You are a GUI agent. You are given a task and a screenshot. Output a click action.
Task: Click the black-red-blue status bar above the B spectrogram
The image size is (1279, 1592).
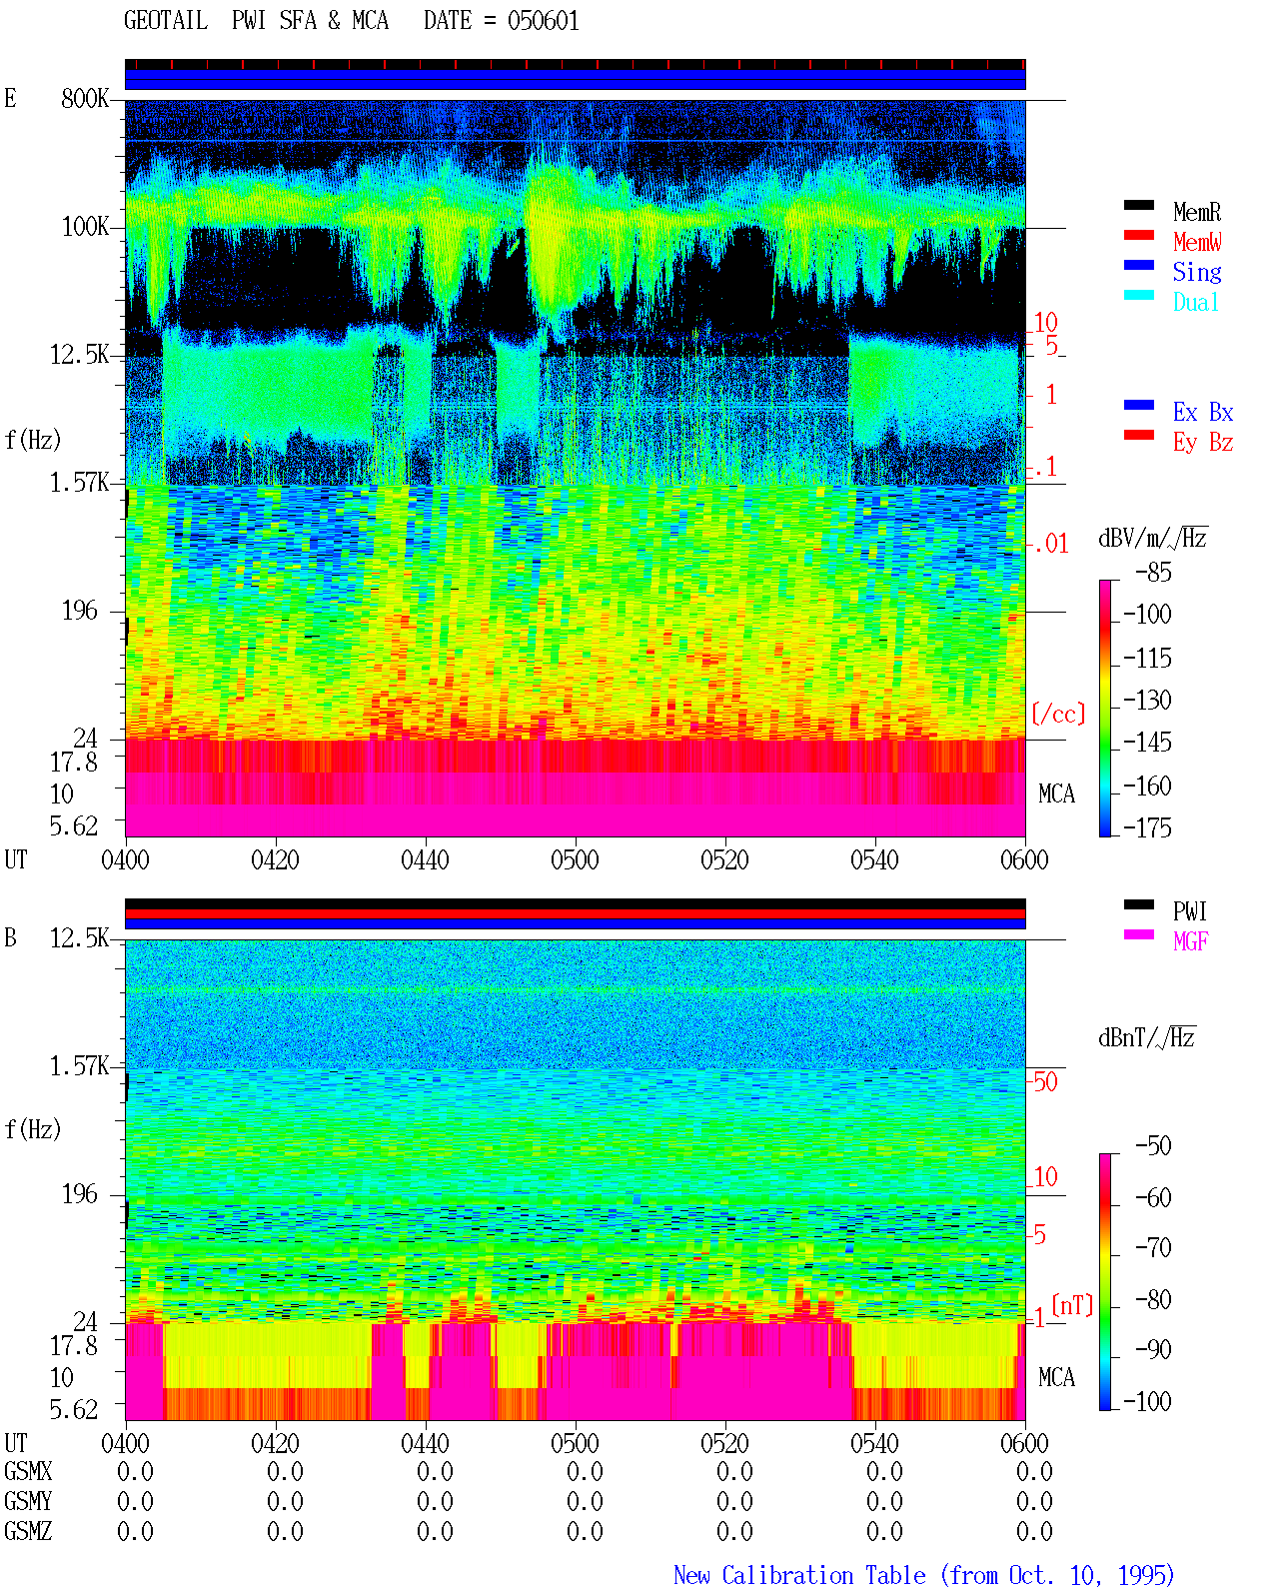[x=576, y=914]
